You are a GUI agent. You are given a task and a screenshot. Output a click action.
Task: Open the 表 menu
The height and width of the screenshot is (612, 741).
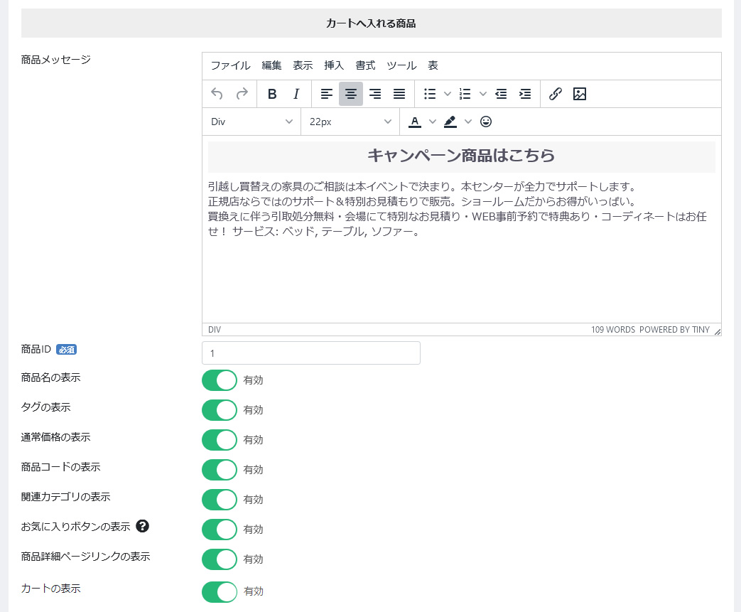point(433,65)
